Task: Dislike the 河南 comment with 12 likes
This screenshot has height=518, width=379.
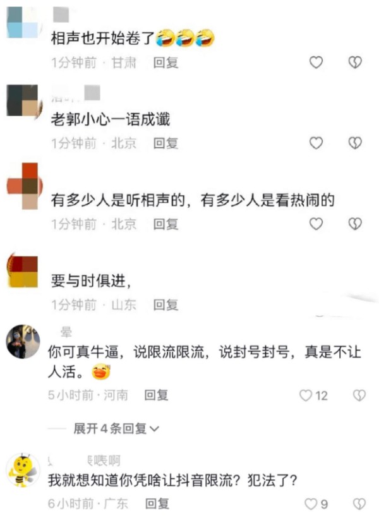Action: 359,395
